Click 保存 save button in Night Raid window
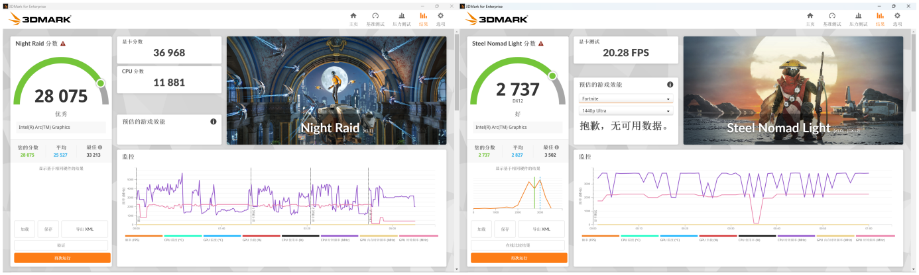The image size is (919, 275). (48, 229)
